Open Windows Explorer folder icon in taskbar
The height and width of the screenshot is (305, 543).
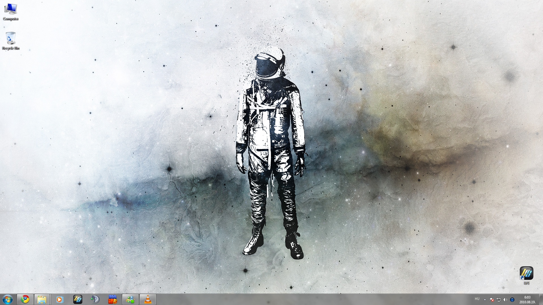[x=42, y=299]
